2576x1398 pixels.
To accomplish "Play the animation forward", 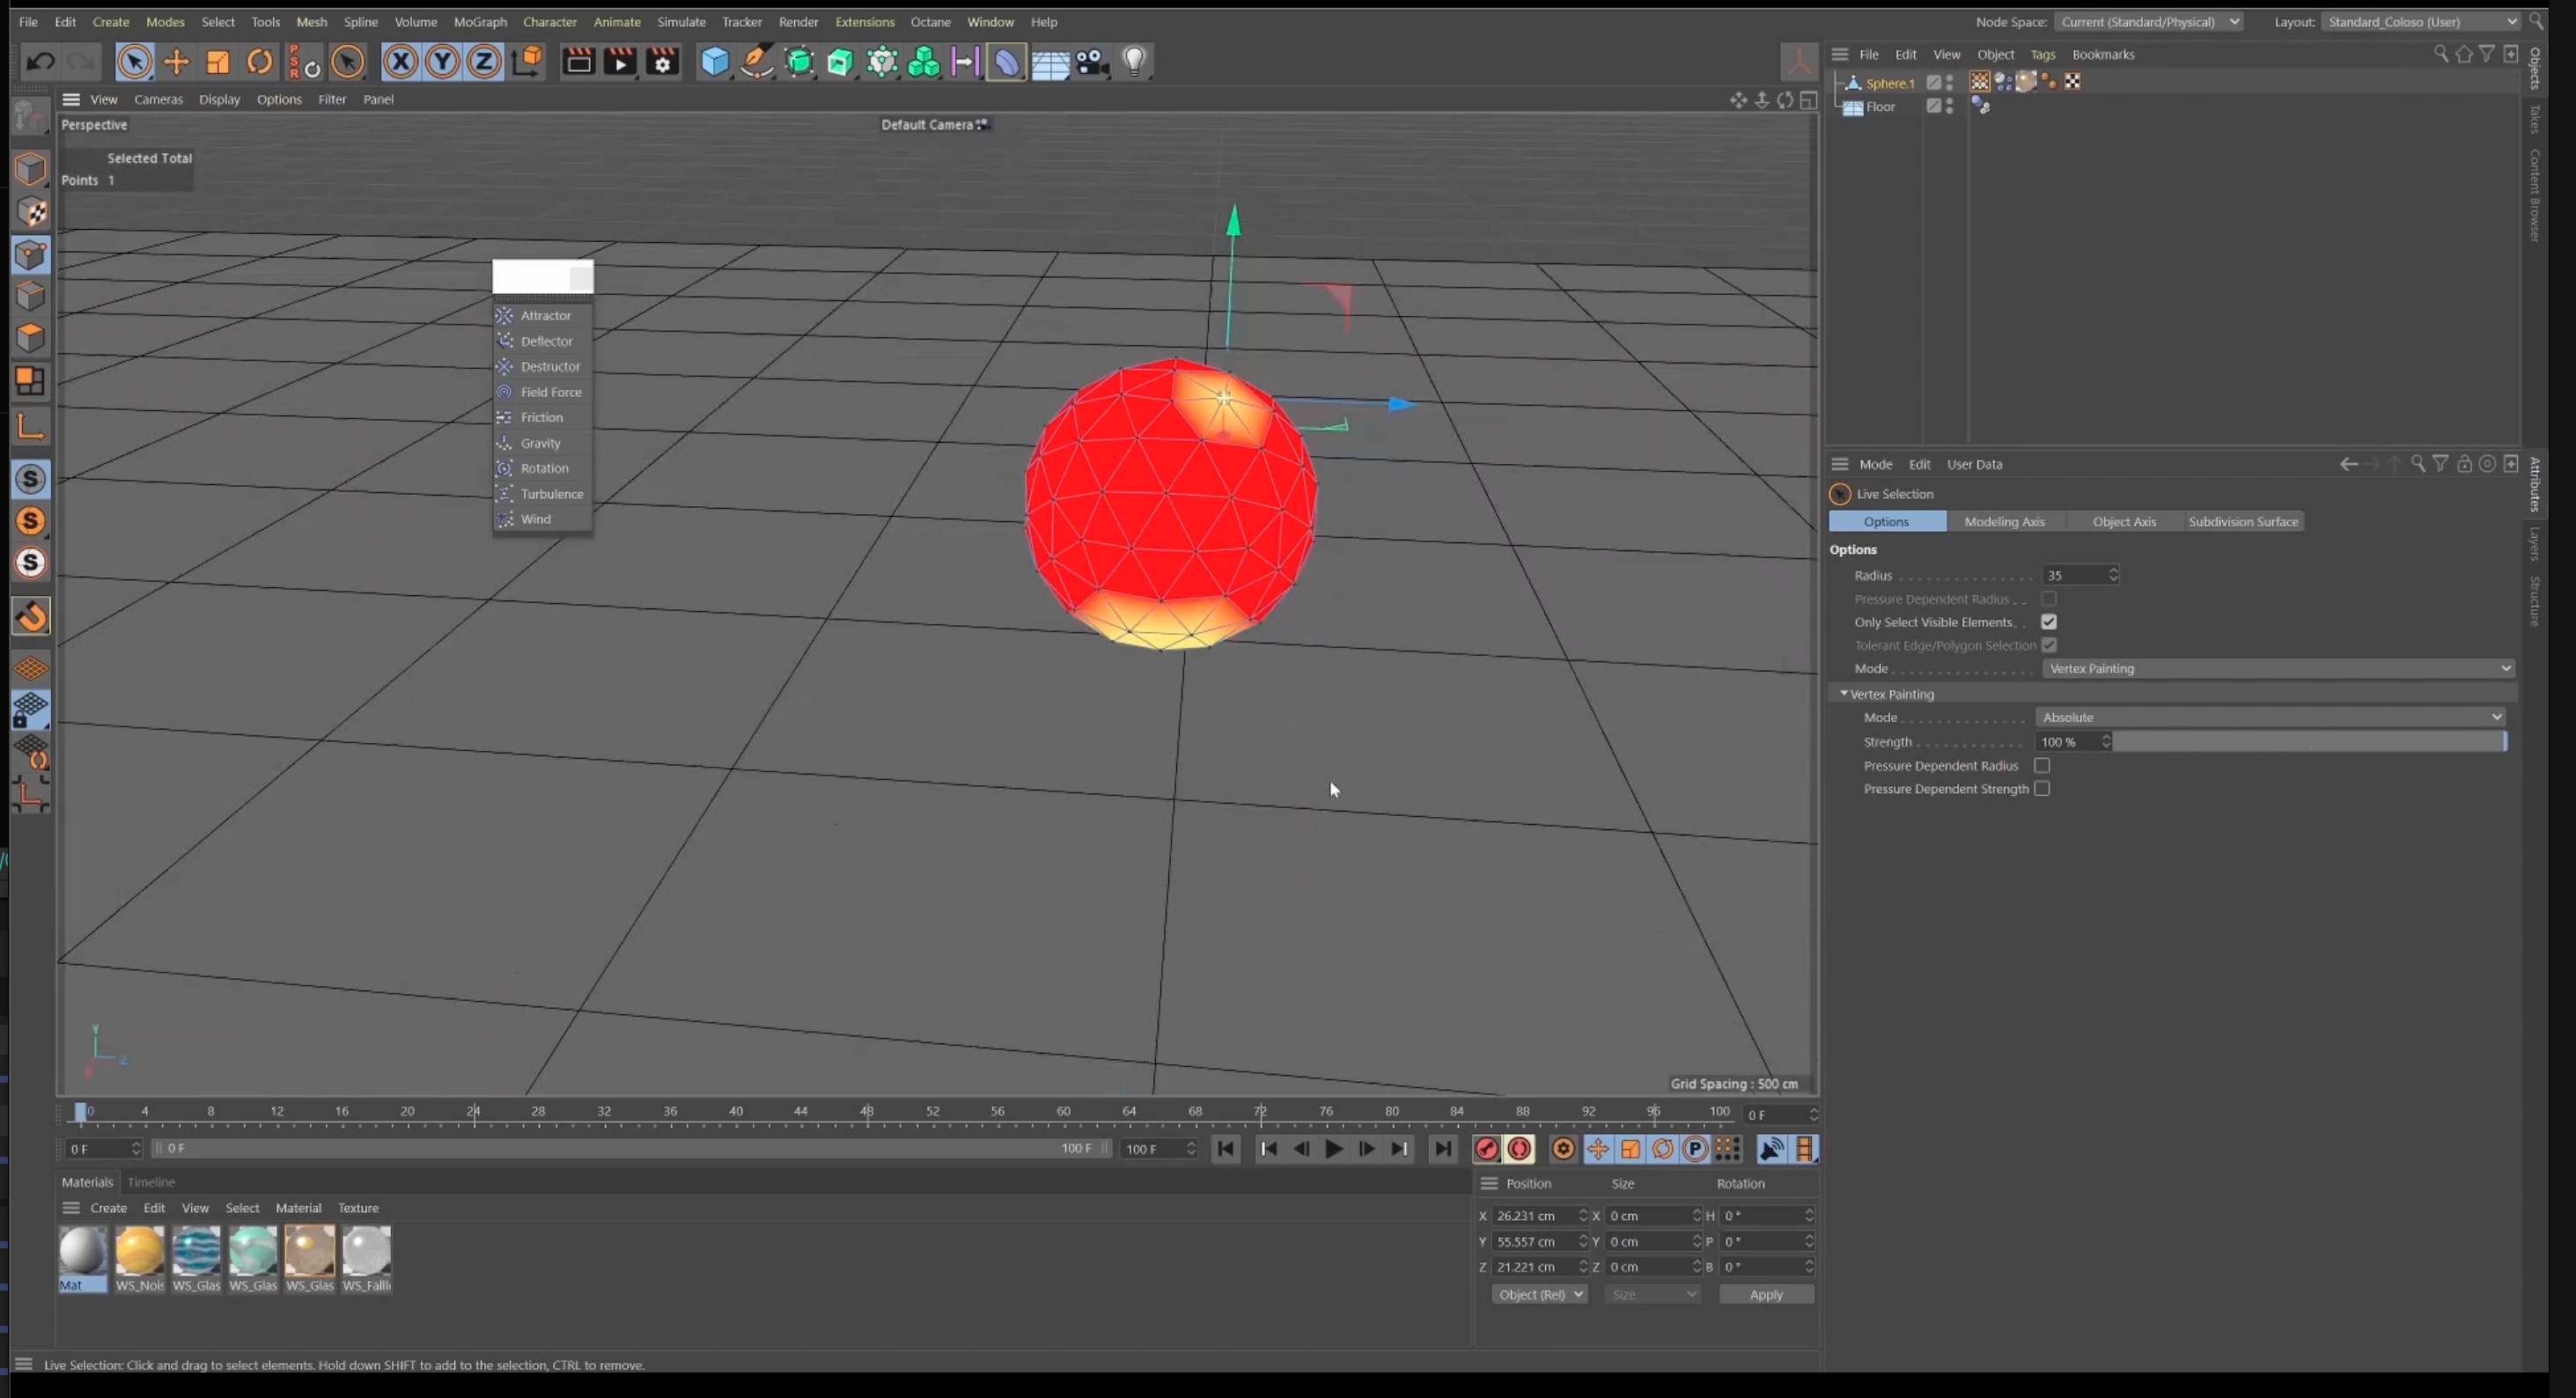I will point(1334,1149).
